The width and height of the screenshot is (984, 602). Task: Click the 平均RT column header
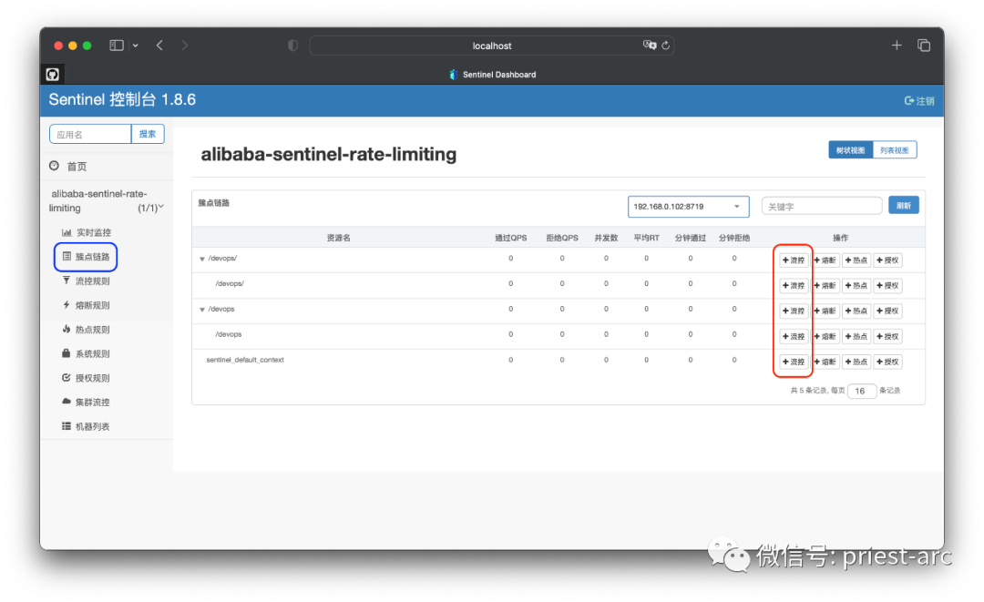646,238
